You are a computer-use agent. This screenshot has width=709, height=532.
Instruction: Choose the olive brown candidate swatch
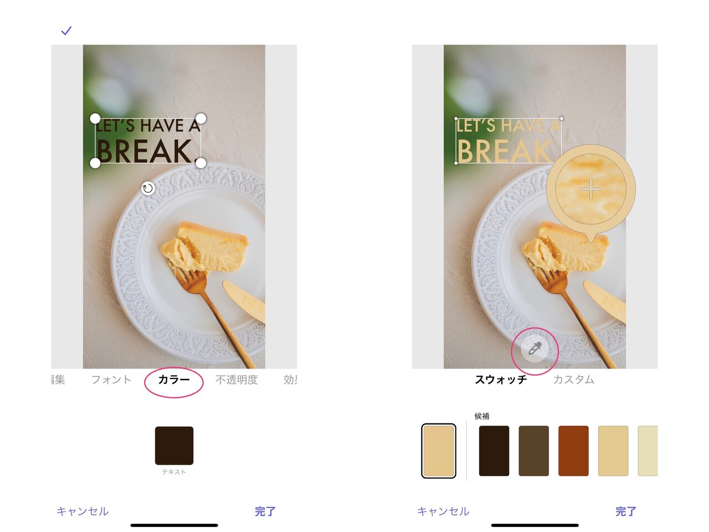coord(533,451)
